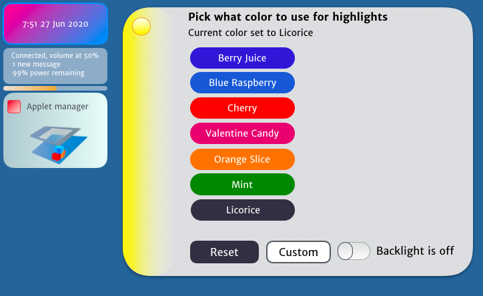This screenshot has height=296, width=483.
Task: Open the Custom color button
Action: pos(298,252)
